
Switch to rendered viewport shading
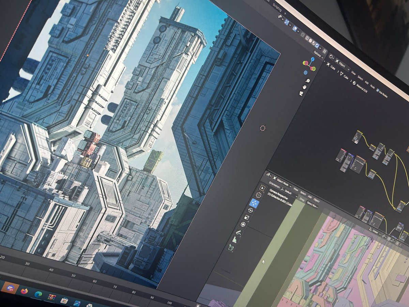(317, 45)
